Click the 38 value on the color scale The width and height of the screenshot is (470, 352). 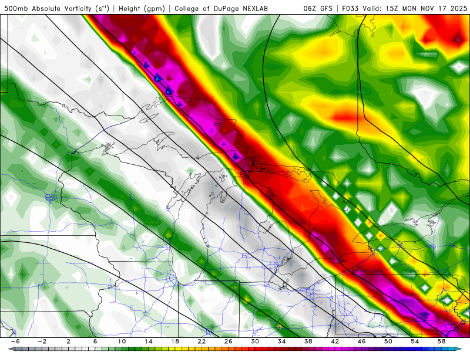(308, 341)
